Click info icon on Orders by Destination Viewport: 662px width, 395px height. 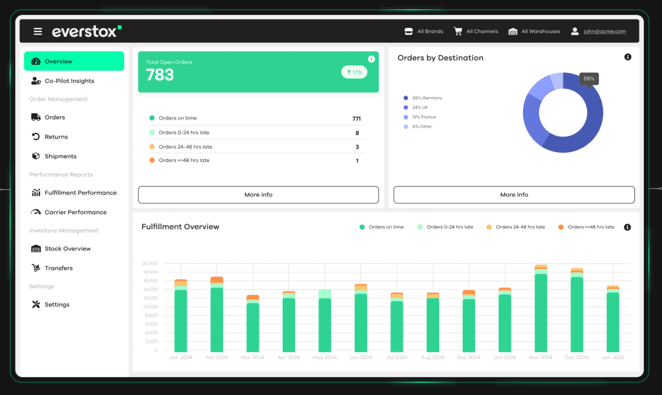tap(627, 57)
